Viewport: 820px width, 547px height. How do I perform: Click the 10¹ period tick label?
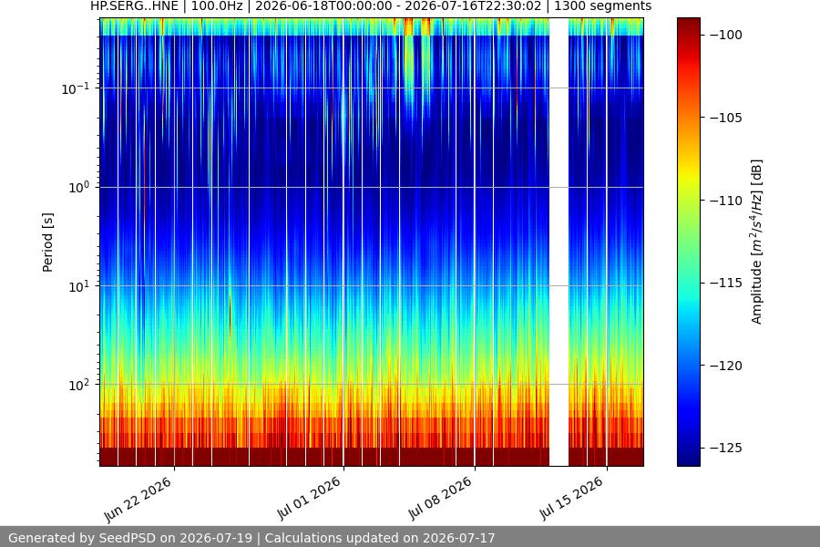click(78, 286)
